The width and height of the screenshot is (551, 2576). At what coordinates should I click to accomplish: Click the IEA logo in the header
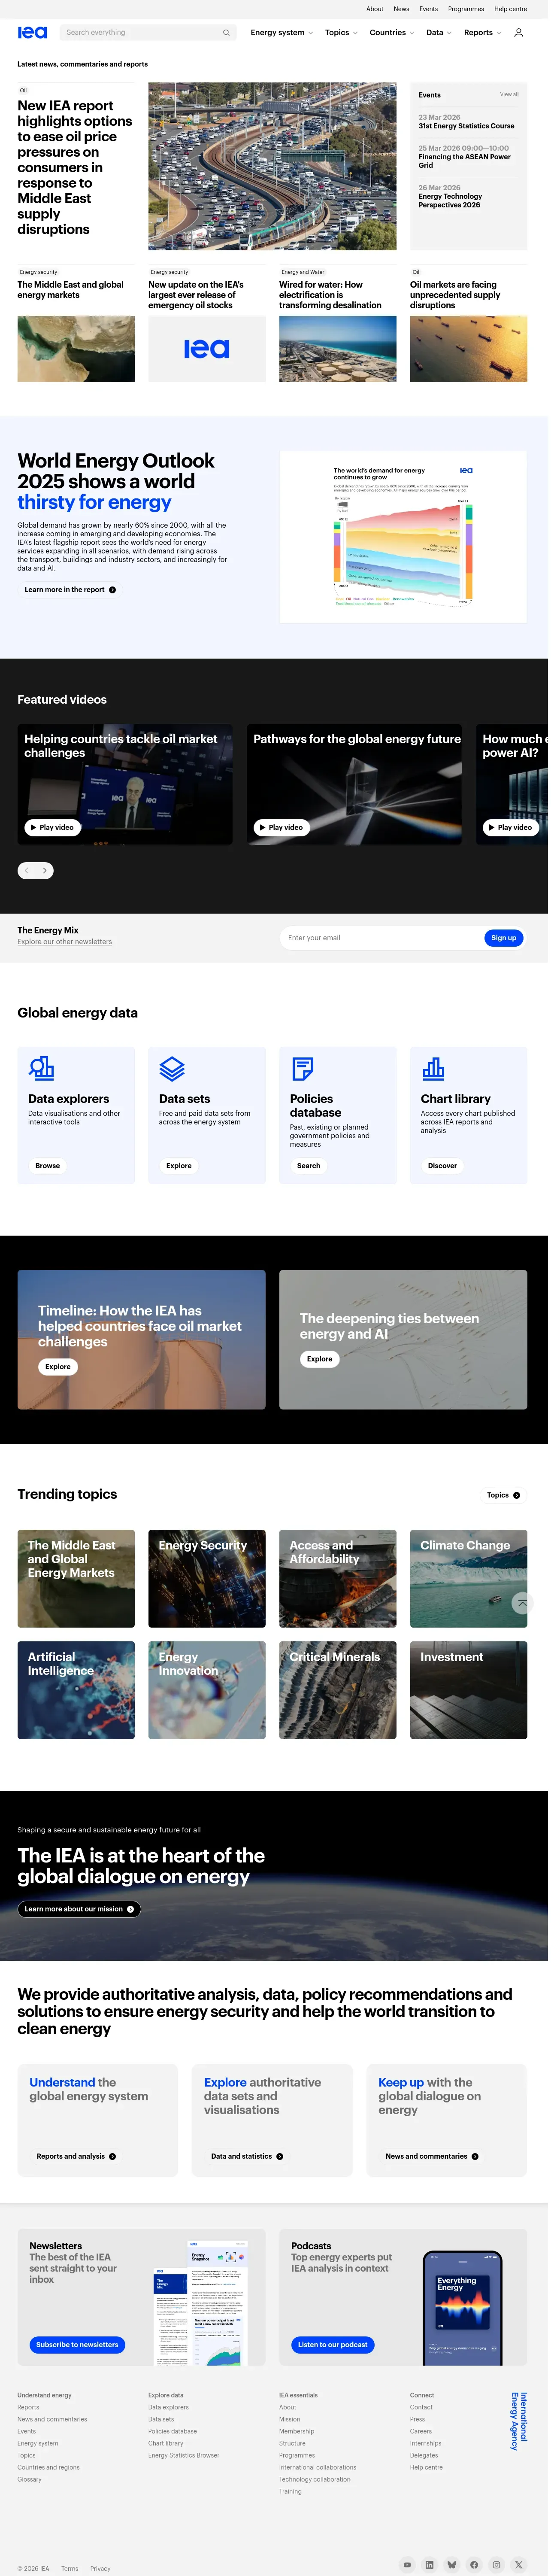click(x=32, y=33)
